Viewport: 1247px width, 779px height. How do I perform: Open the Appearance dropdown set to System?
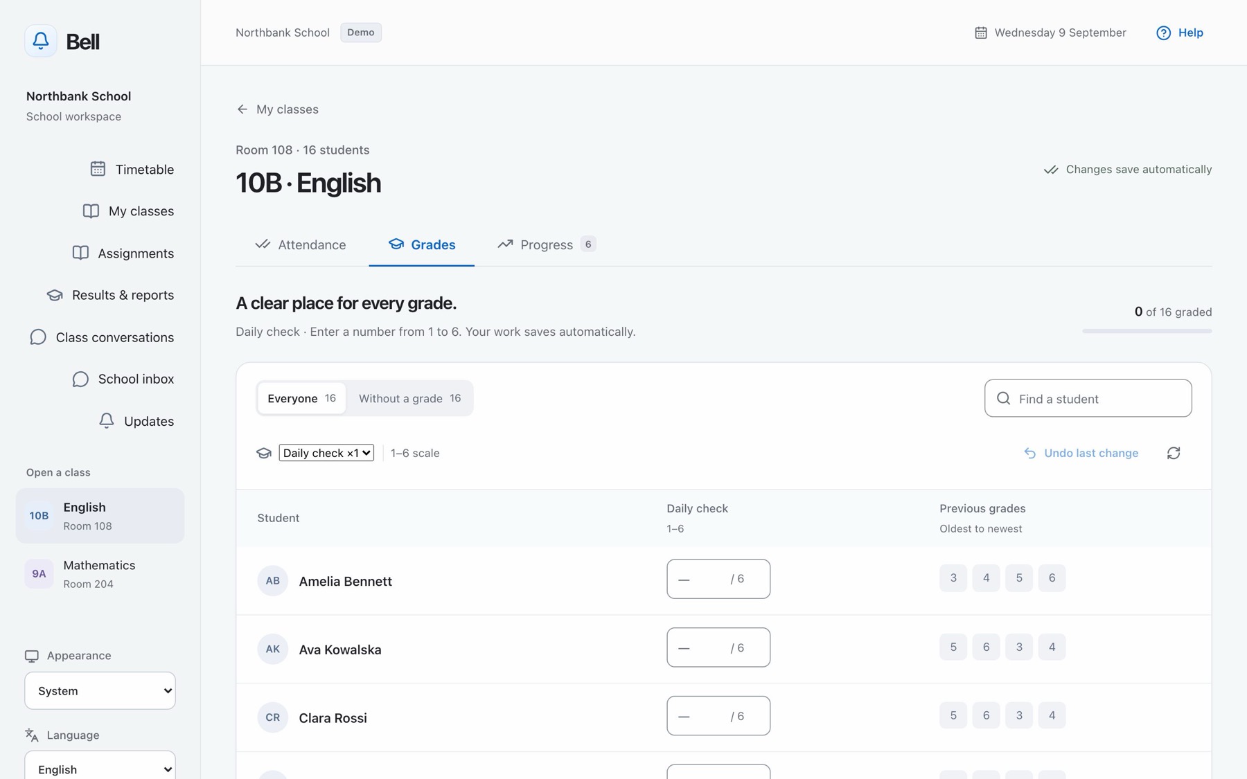(100, 690)
